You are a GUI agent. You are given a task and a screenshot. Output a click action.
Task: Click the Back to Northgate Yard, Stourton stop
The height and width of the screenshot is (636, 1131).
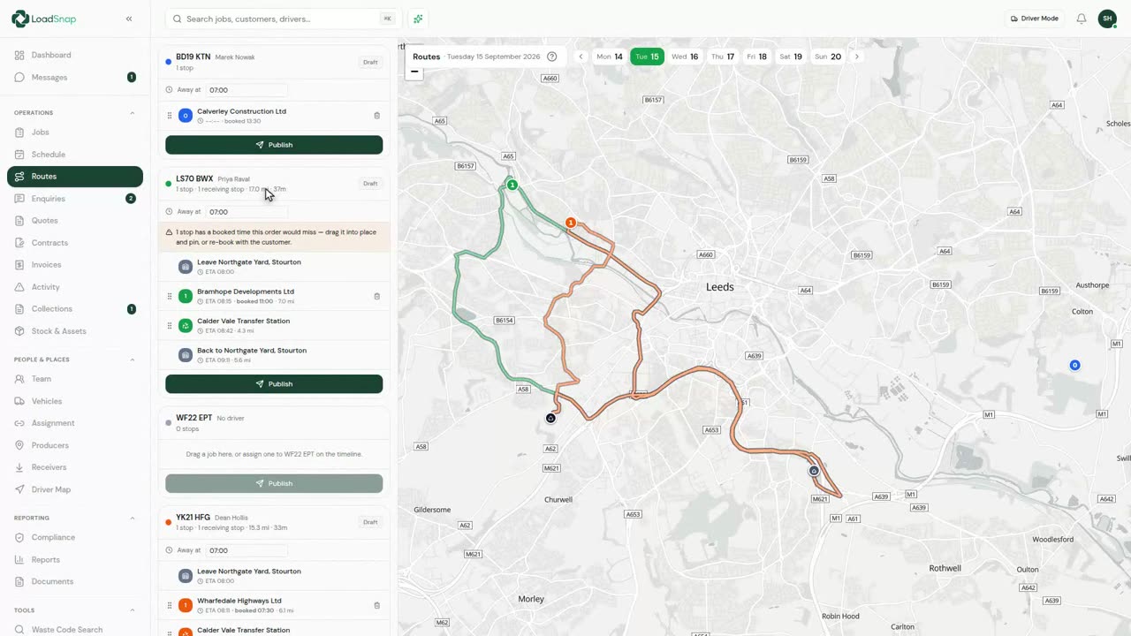[274, 355]
